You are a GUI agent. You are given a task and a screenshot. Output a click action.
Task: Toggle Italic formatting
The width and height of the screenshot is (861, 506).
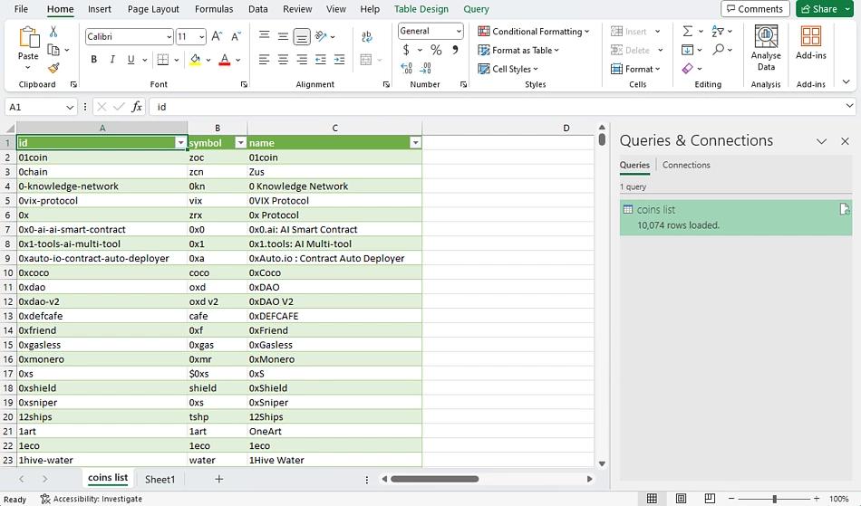pyautogui.click(x=112, y=59)
